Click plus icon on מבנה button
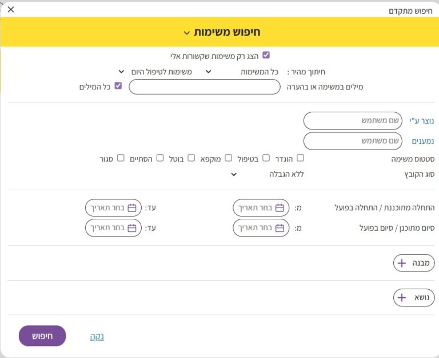Image resolution: width=439 pixels, height=358 pixels. click(x=402, y=263)
